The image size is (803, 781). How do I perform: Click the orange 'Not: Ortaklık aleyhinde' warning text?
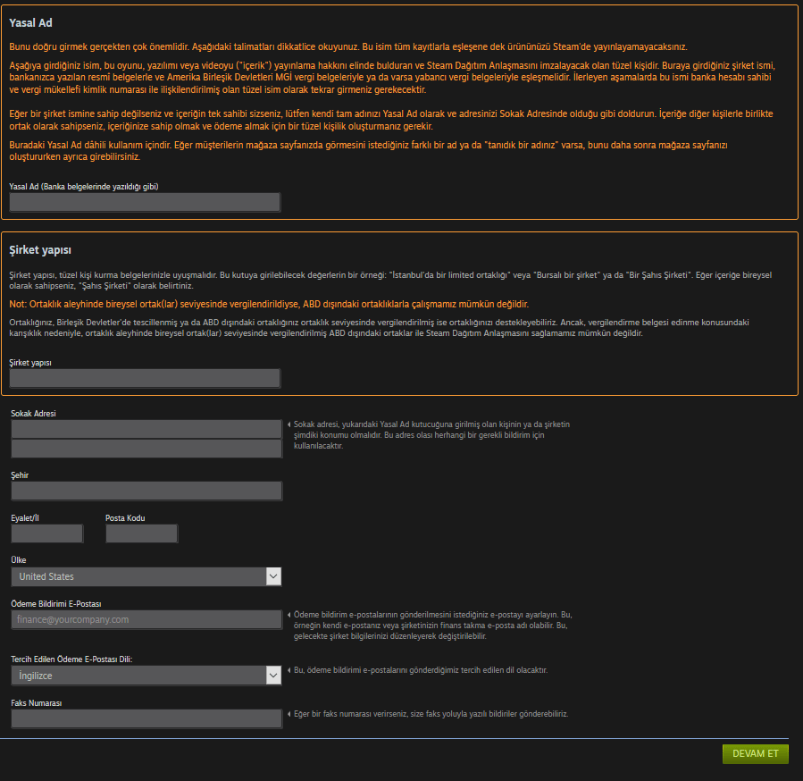coord(269,305)
